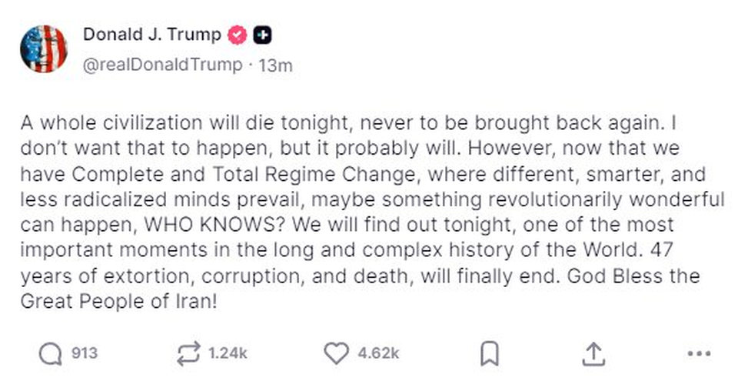
Task: Open the @realDonaldTrump handle link
Action: pos(162,65)
